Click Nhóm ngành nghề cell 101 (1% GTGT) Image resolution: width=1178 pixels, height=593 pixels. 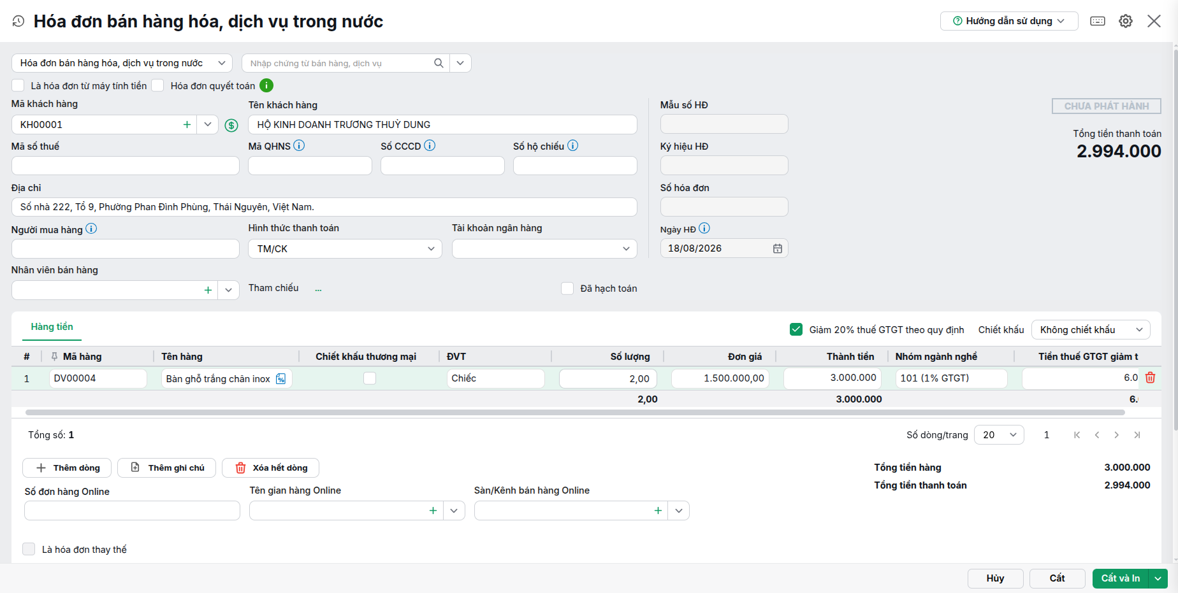point(951,378)
